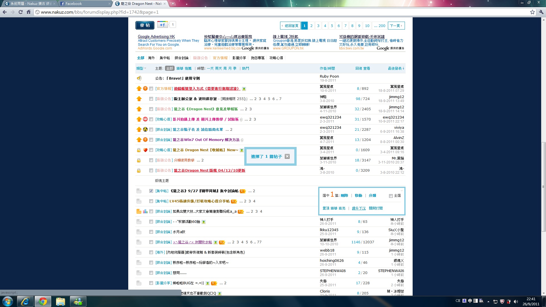The width and height of the screenshot is (546, 307).
Task: Click the hot flame badge on LV45極速升級 thread
Action: (234, 201)
